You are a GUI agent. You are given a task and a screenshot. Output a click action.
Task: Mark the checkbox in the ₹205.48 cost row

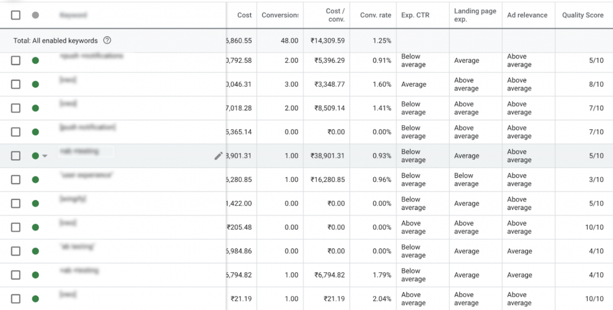(x=16, y=227)
